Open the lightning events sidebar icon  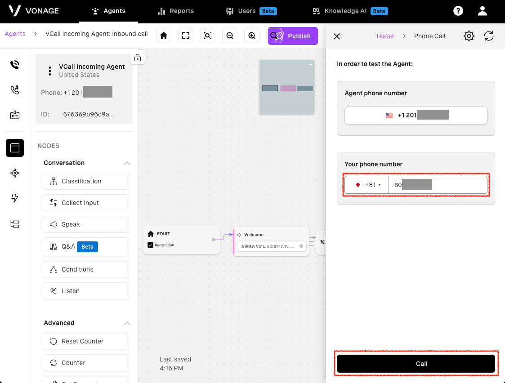click(x=15, y=198)
